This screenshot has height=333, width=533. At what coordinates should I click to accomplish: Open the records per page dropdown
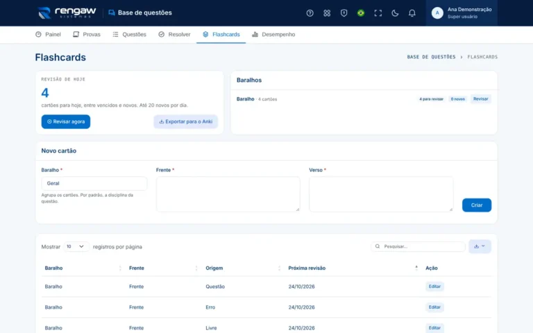click(x=76, y=247)
